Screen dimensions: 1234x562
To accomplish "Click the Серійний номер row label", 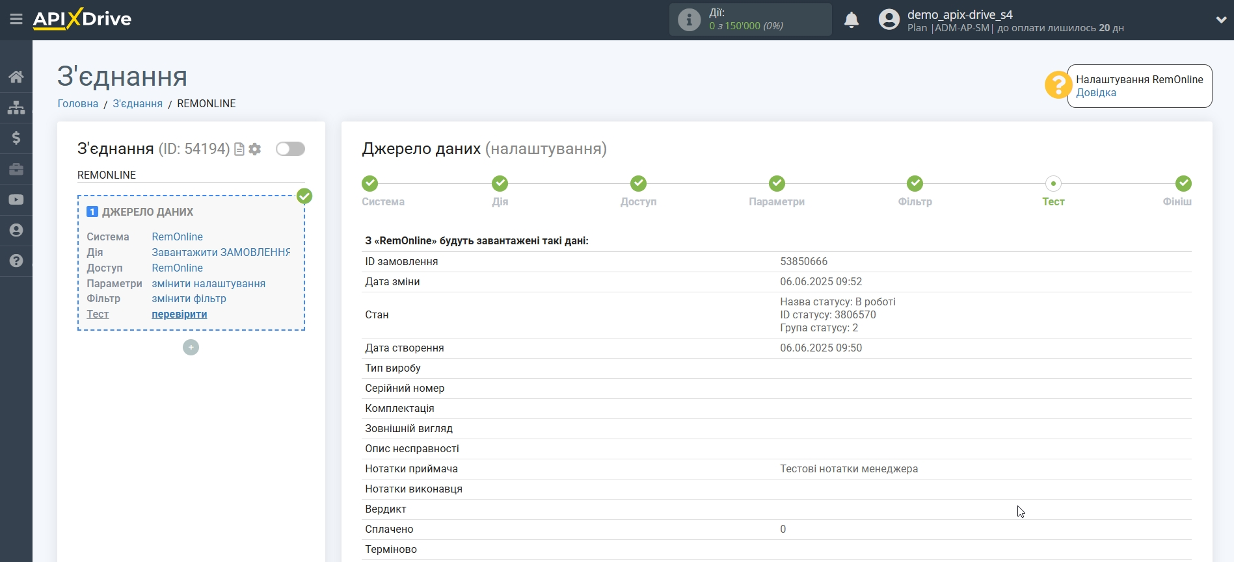I will click(405, 388).
